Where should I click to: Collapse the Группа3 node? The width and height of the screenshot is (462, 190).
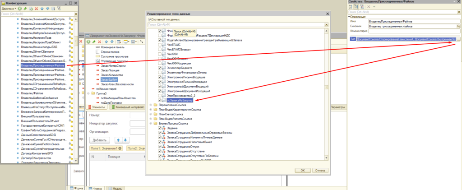[x=89, y=93]
